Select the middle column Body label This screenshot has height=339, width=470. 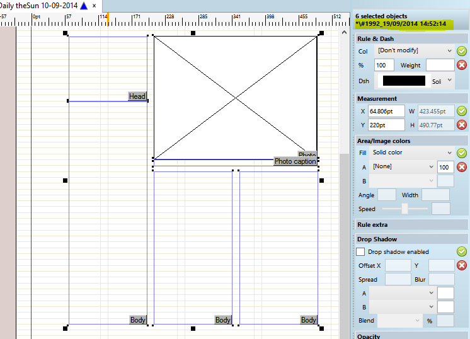[223, 320]
